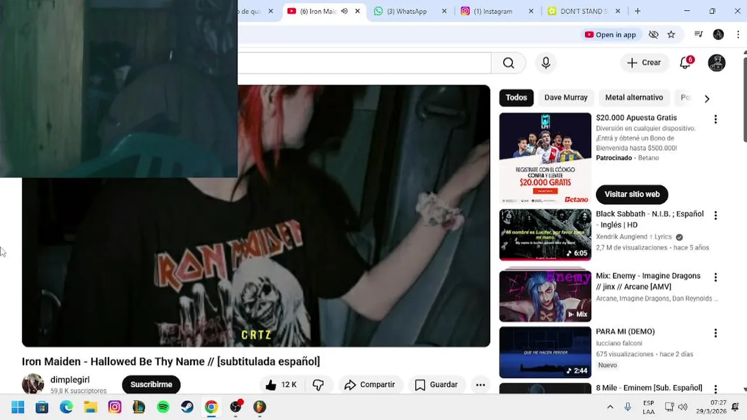Click the Crear button
Screen dimensions: 747x420
[x=644, y=62]
